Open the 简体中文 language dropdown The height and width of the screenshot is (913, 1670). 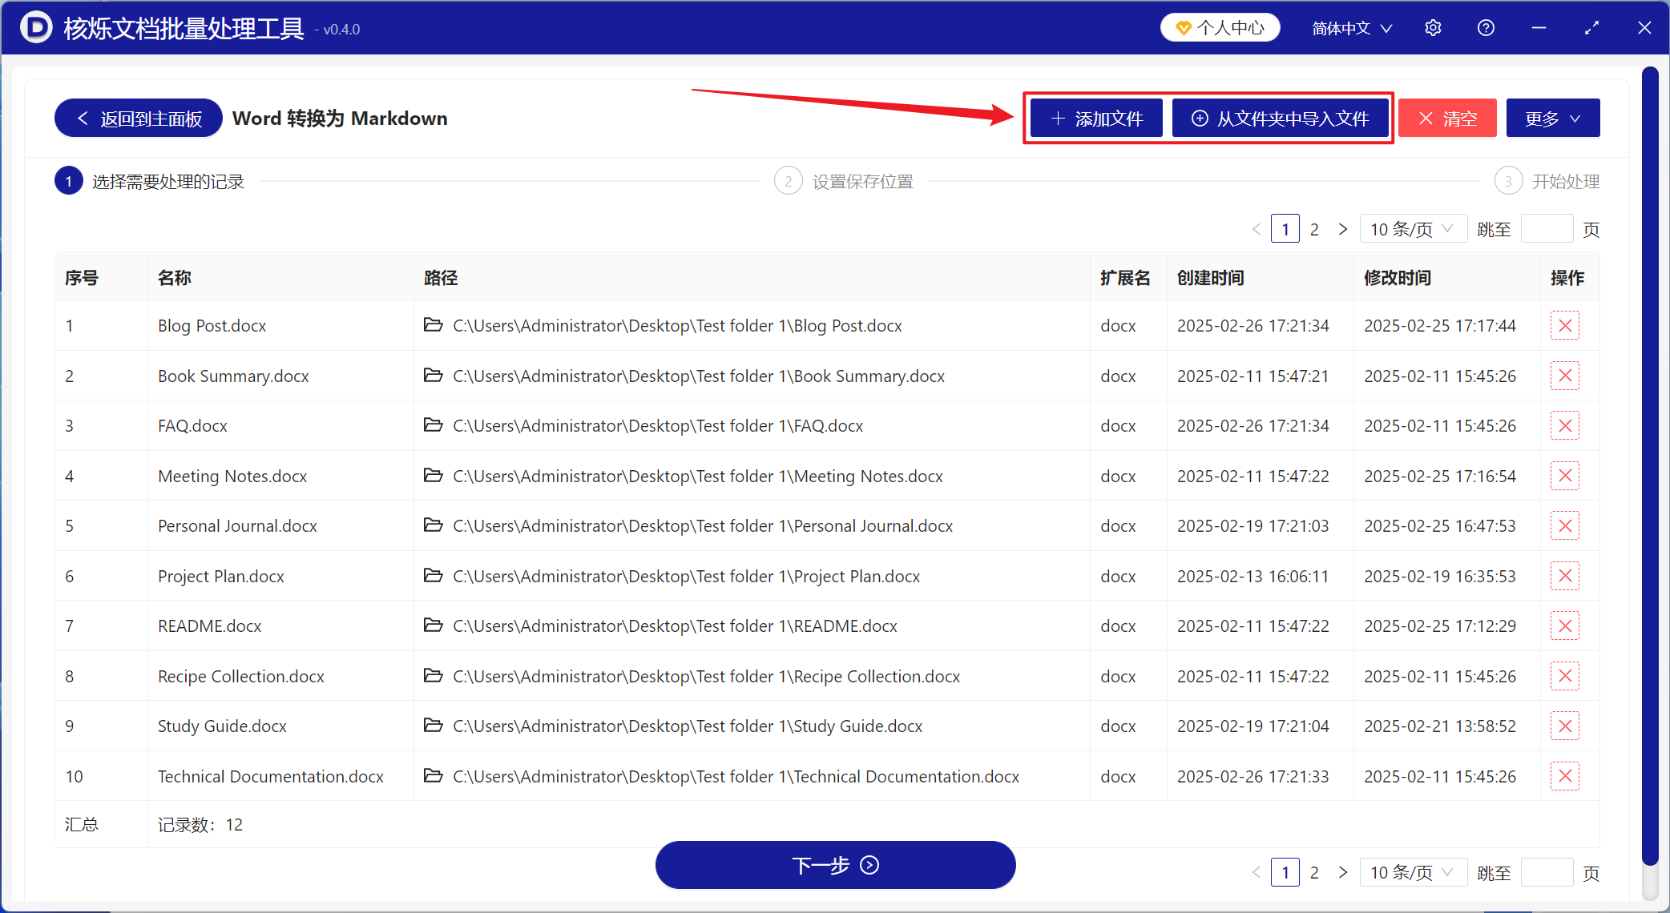(x=1350, y=27)
